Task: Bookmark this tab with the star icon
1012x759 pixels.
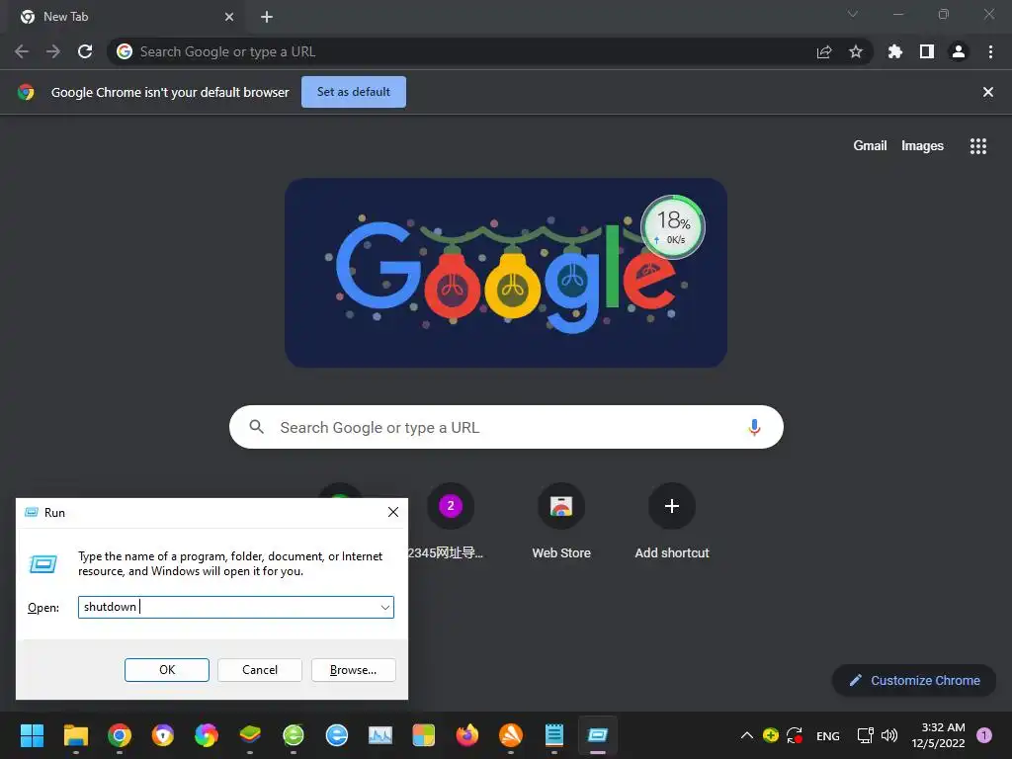Action: pos(856,51)
